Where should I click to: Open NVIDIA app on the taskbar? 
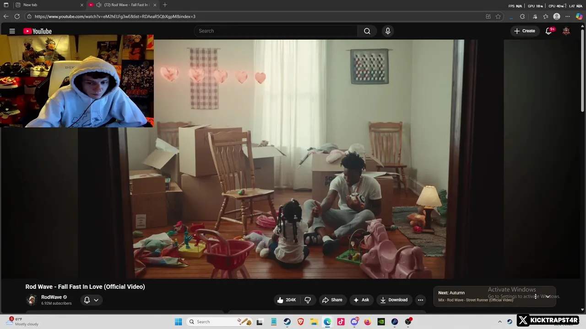381,322
